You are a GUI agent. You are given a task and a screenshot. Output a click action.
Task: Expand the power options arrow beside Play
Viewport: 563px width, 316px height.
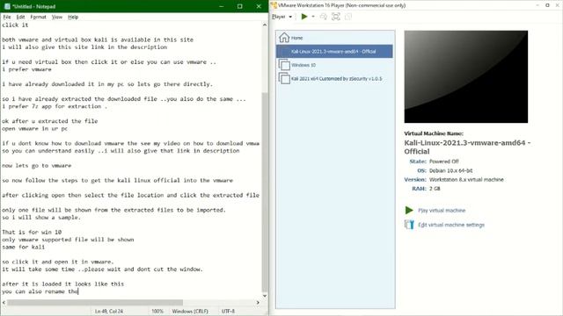pos(313,17)
